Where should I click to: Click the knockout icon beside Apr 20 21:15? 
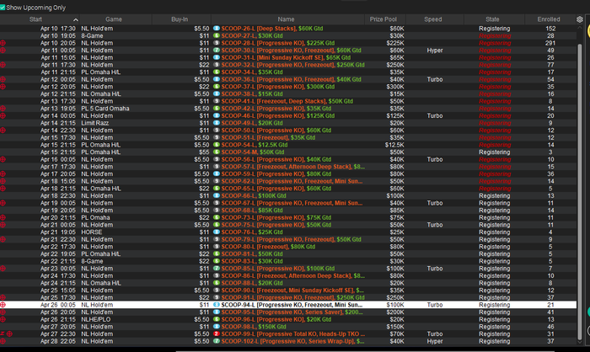point(3,218)
